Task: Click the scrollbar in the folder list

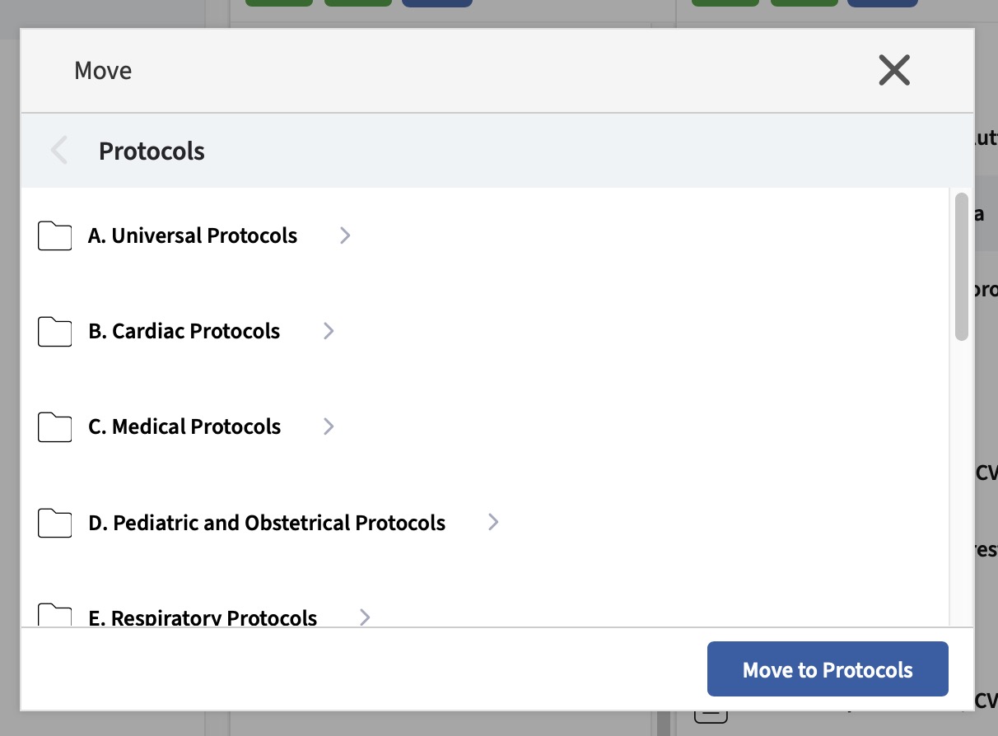Action: pos(960,263)
